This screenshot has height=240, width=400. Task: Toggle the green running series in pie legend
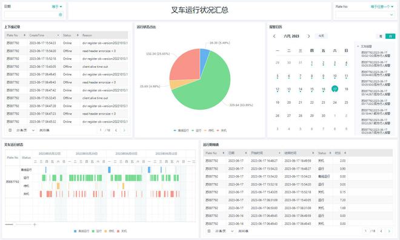[196, 130]
